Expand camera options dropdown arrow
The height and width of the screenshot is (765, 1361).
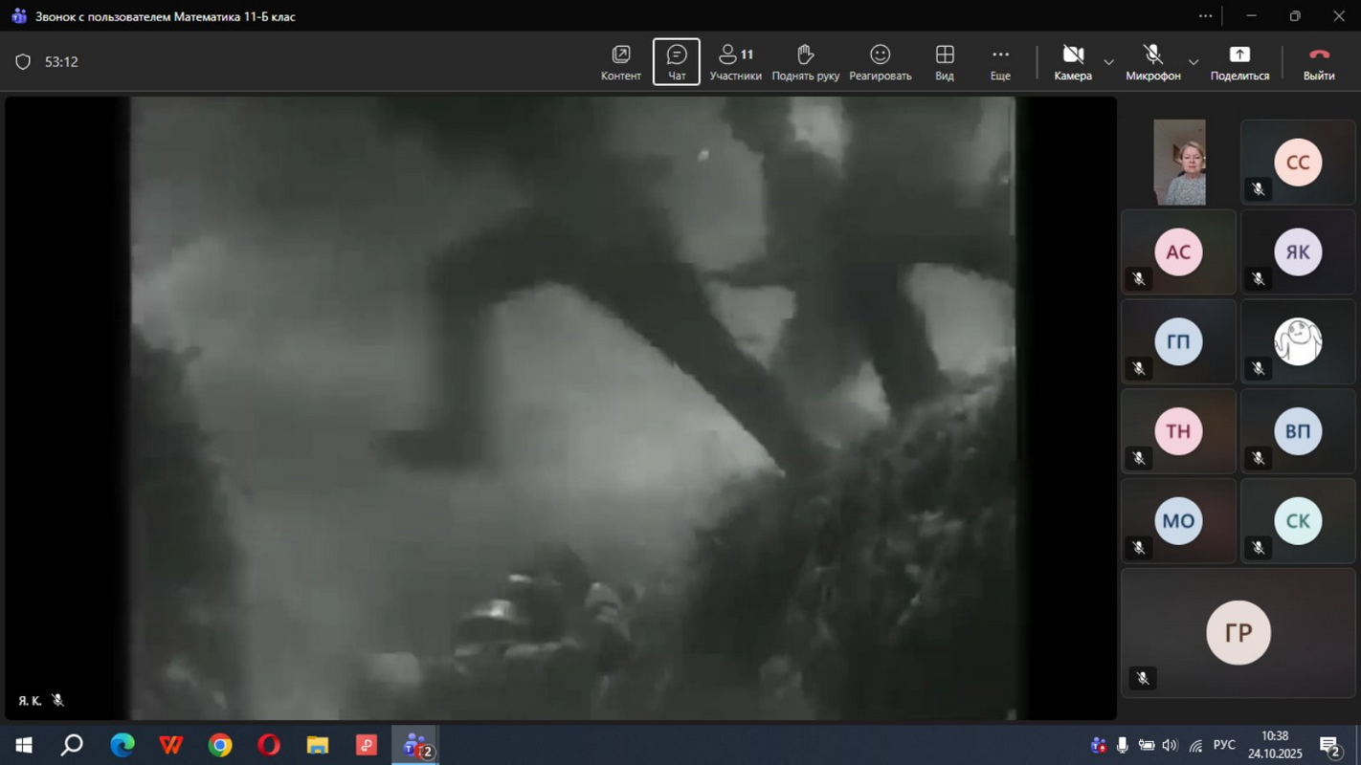click(x=1108, y=62)
